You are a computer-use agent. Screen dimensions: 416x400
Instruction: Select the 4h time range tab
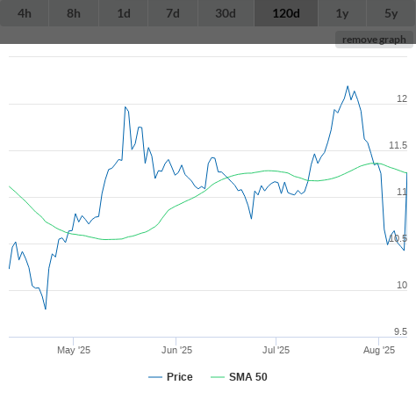point(25,13)
